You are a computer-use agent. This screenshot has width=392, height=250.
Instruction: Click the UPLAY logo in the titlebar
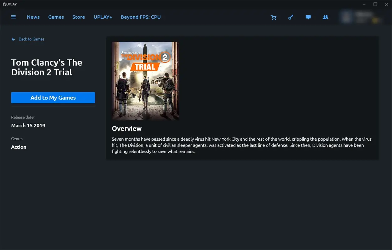coord(9,4)
